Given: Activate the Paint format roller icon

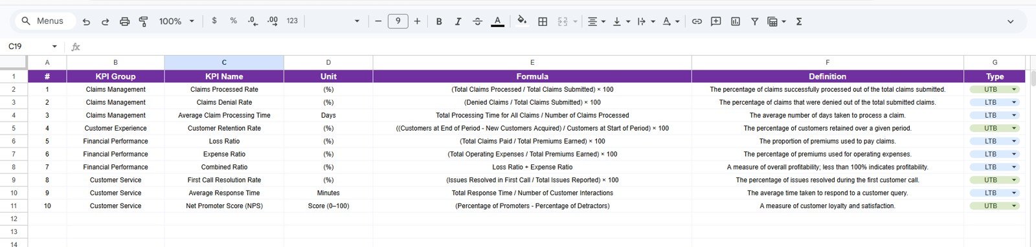Looking at the screenshot, I should [x=144, y=21].
